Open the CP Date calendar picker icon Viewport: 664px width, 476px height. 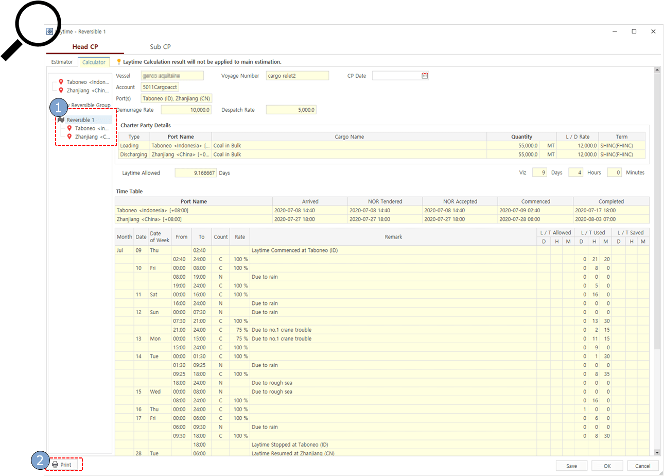tap(425, 76)
